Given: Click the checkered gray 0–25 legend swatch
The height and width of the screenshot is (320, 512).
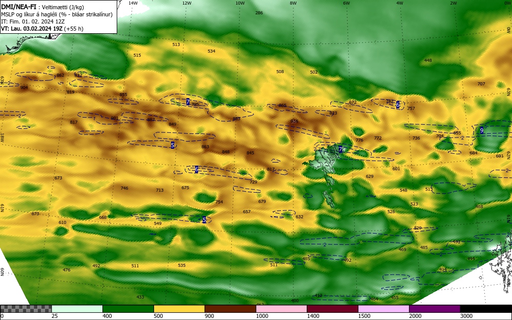Looking at the screenshot, I should (x=26, y=309).
